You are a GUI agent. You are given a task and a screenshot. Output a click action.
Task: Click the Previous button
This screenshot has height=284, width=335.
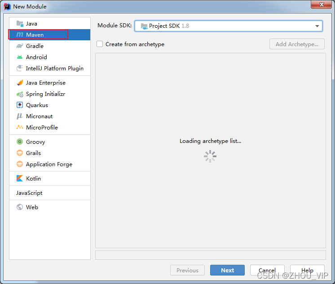[187, 270]
